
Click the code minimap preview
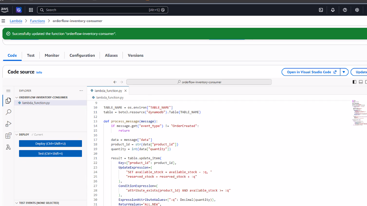359,113
